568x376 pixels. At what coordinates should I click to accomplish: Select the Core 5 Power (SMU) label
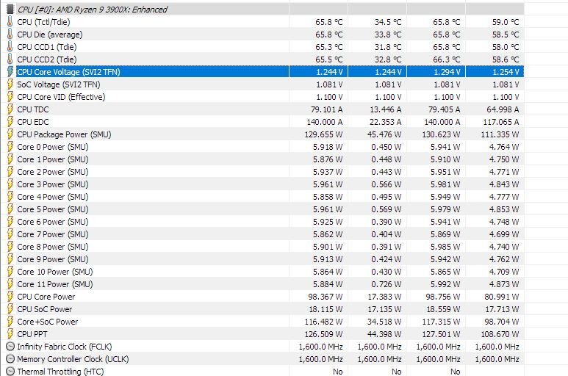tap(52, 209)
